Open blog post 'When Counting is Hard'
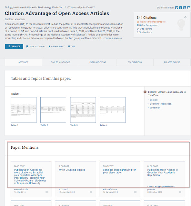191x206 pixels. coord(72,170)
